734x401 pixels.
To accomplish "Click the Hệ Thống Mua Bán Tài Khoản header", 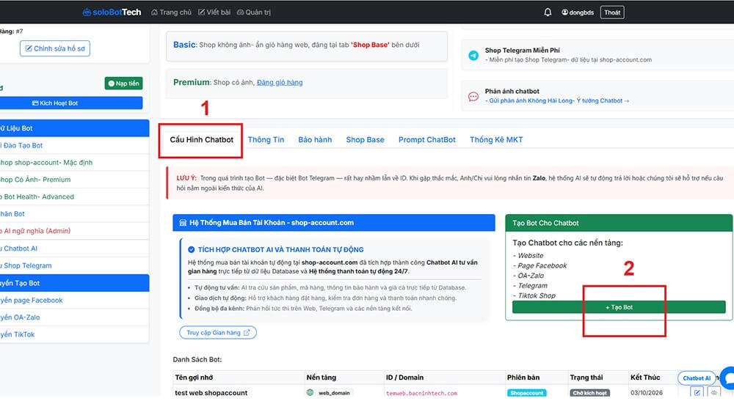I will (334, 222).
